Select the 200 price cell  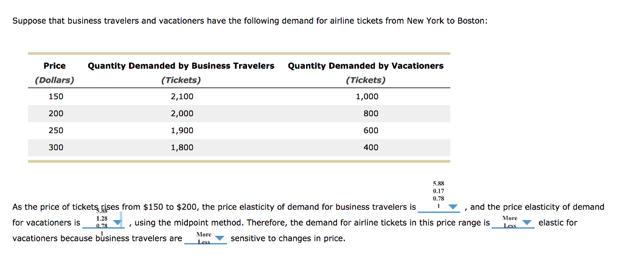click(x=55, y=114)
